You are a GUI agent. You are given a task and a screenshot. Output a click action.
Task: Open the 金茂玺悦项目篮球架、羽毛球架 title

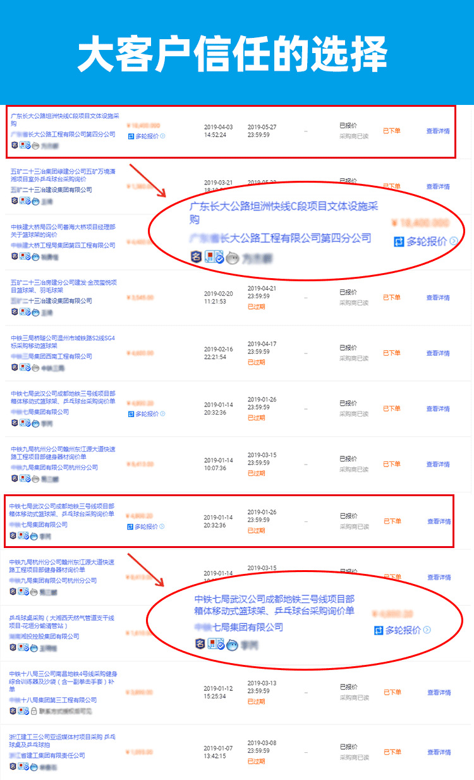(x=63, y=286)
